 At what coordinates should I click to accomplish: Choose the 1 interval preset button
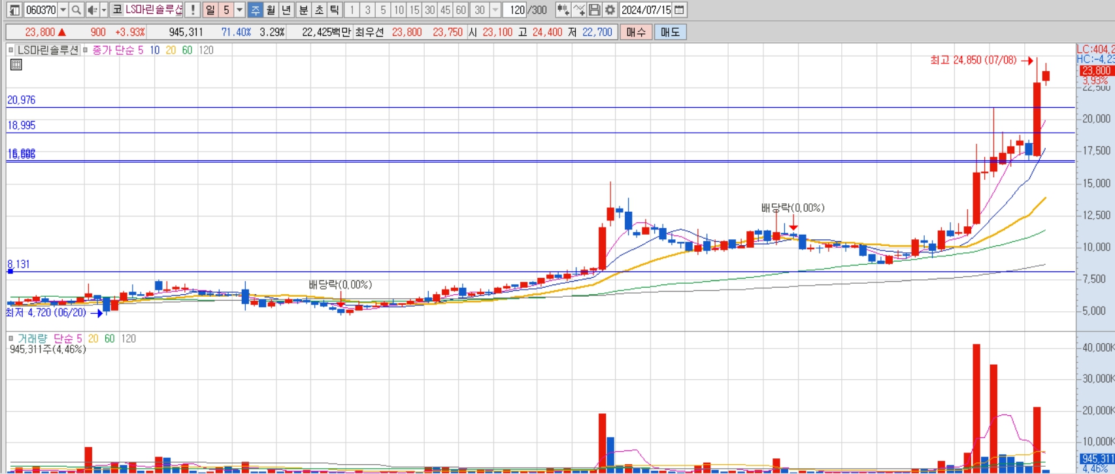[x=352, y=10]
